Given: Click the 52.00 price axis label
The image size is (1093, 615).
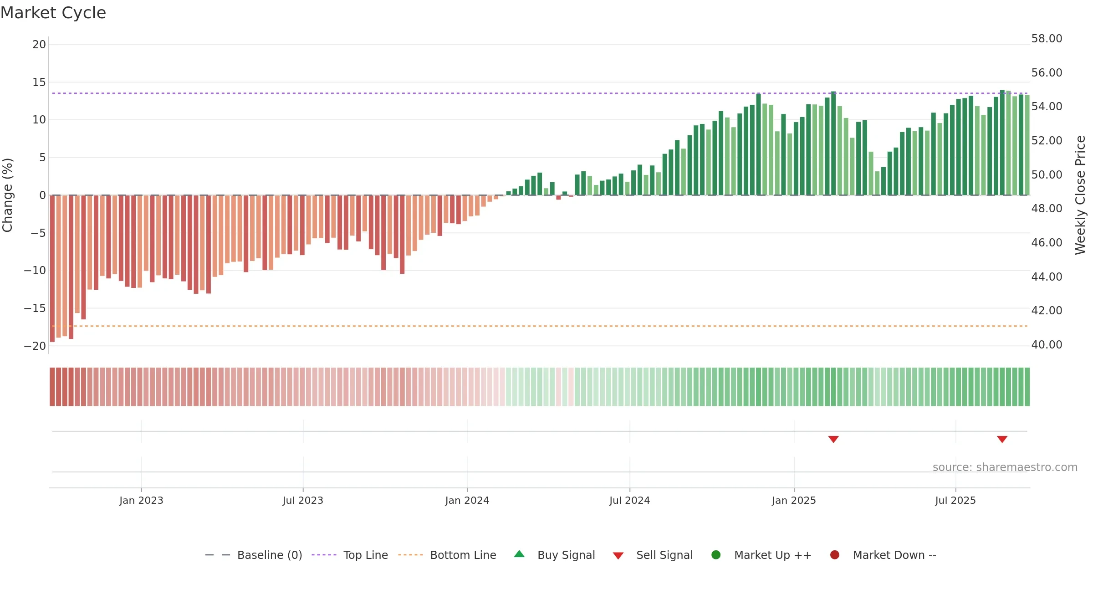Looking at the screenshot, I should [x=1047, y=141].
